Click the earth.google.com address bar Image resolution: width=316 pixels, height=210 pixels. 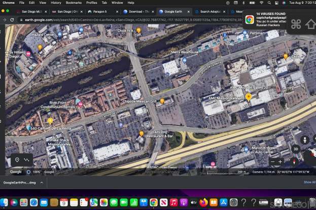[x=131, y=20]
